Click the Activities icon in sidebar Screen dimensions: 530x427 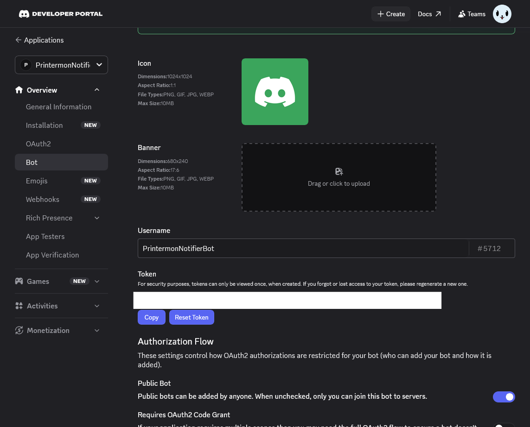pyautogui.click(x=19, y=306)
